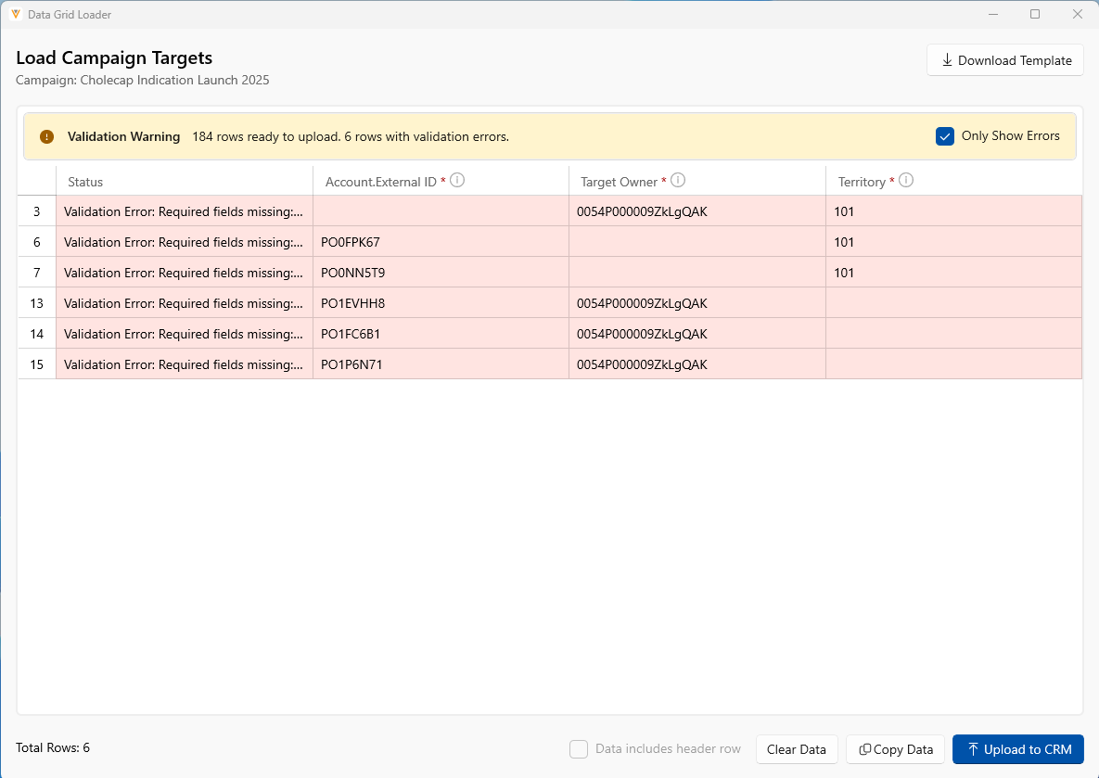1099x778 pixels.
Task: Select the empty Account.External ID cell in row 3
Action: click(441, 211)
